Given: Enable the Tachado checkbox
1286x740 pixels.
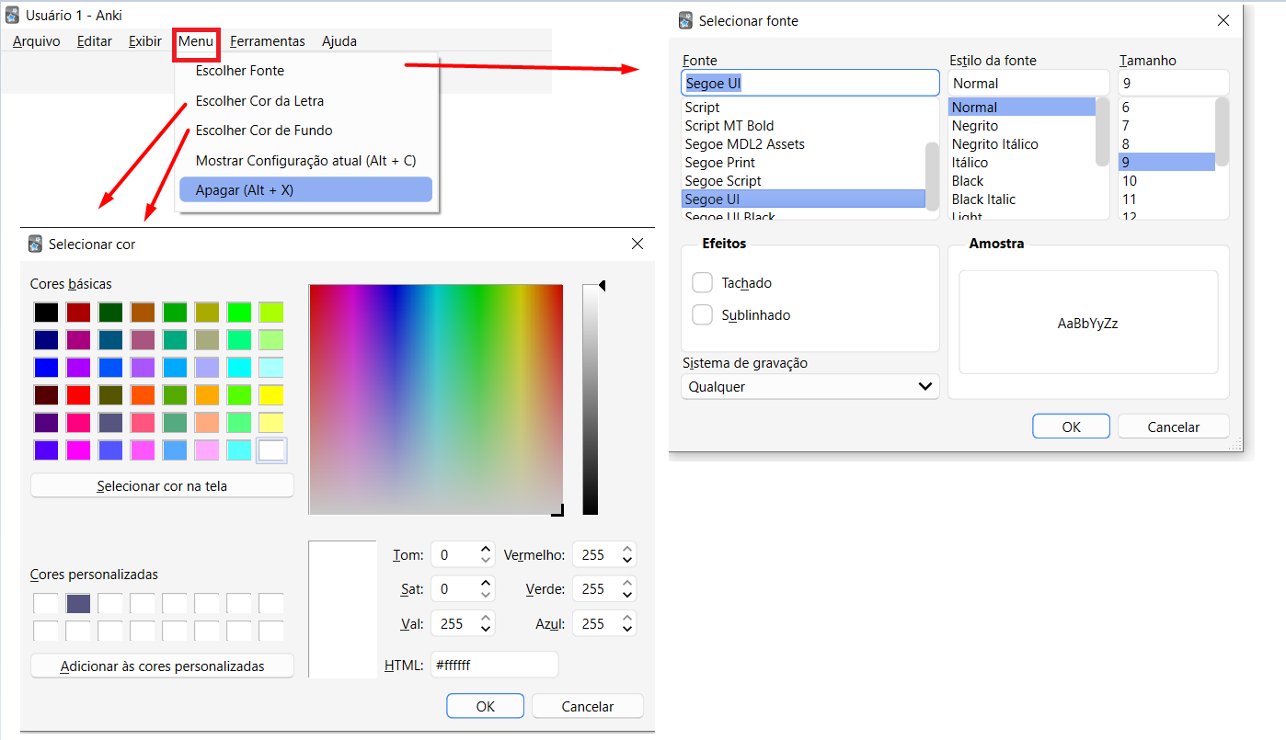Looking at the screenshot, I should [x=703, y=282].
